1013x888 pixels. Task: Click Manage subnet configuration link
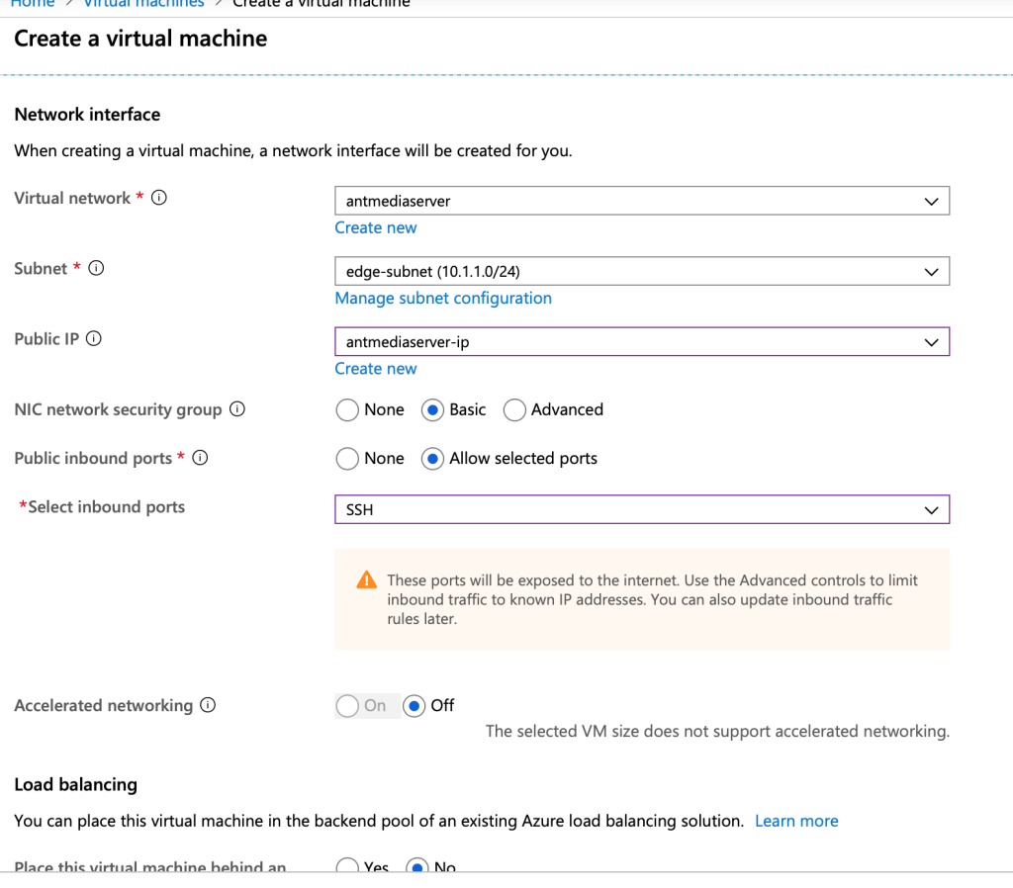coord(443,299)
